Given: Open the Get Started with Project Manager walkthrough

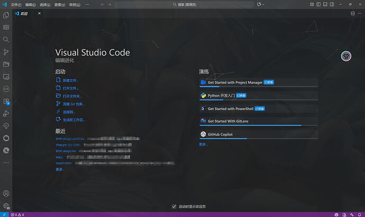Looking at the screenshot, I should 259,82.
